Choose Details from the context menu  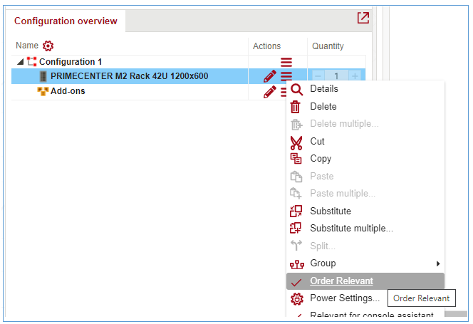[365, 89]
